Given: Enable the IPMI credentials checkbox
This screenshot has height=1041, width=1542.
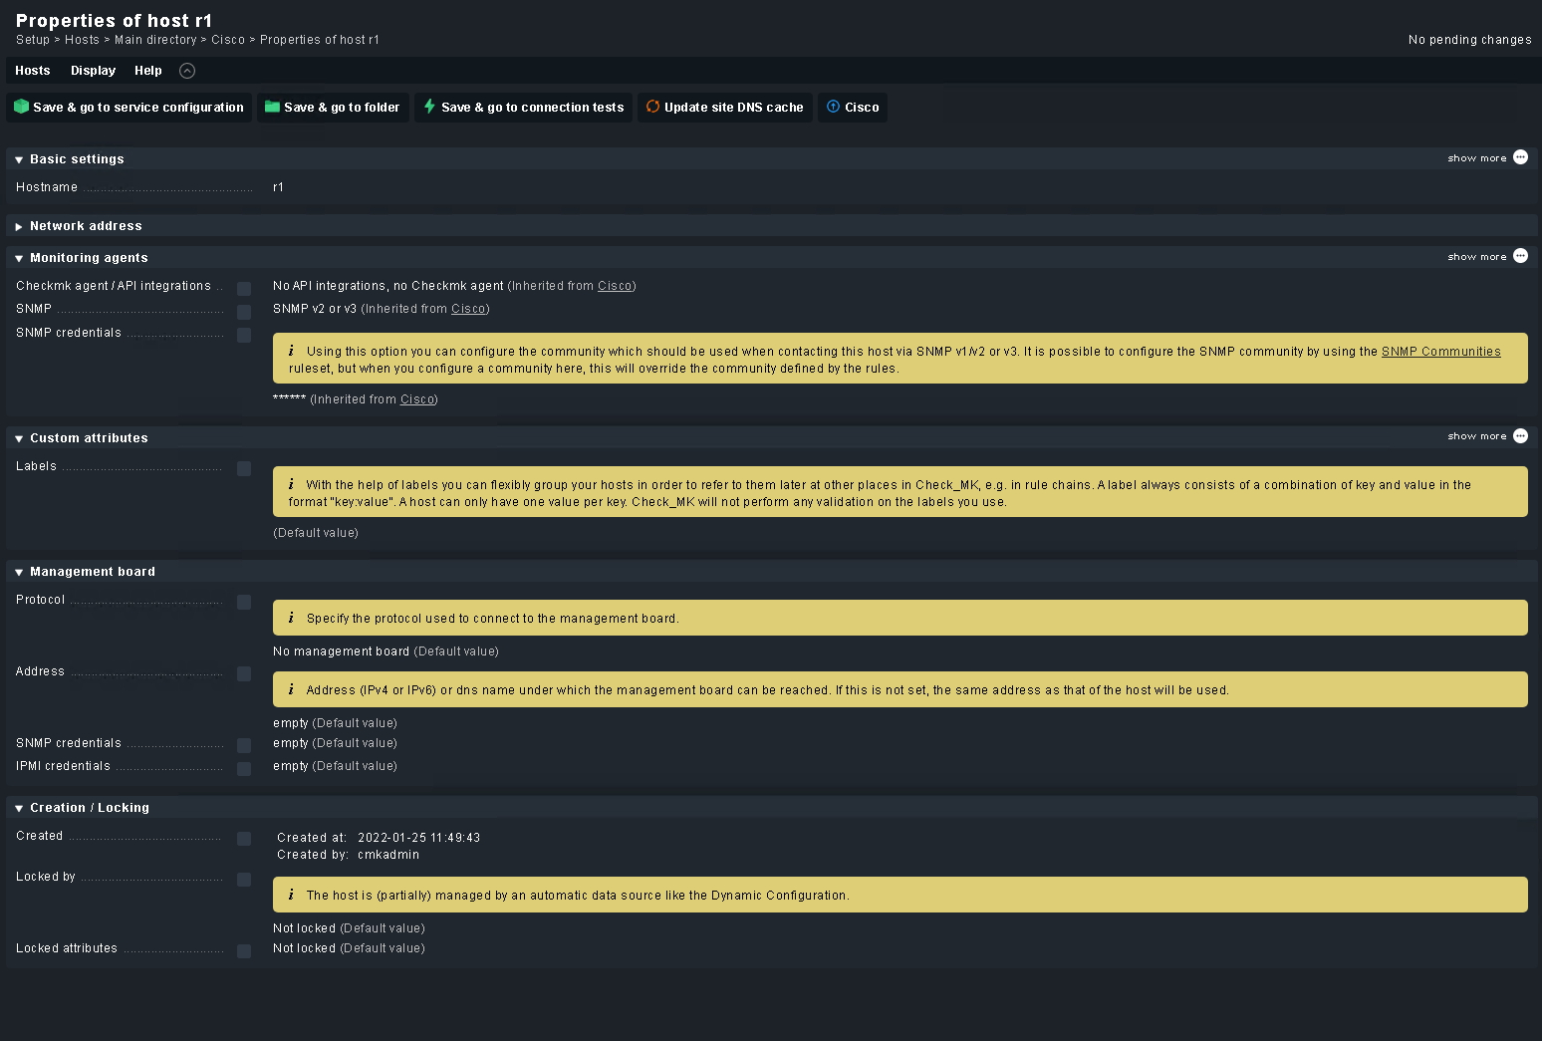Looking at the screenshot, I should pyautogui.click(x=244, y=768).
